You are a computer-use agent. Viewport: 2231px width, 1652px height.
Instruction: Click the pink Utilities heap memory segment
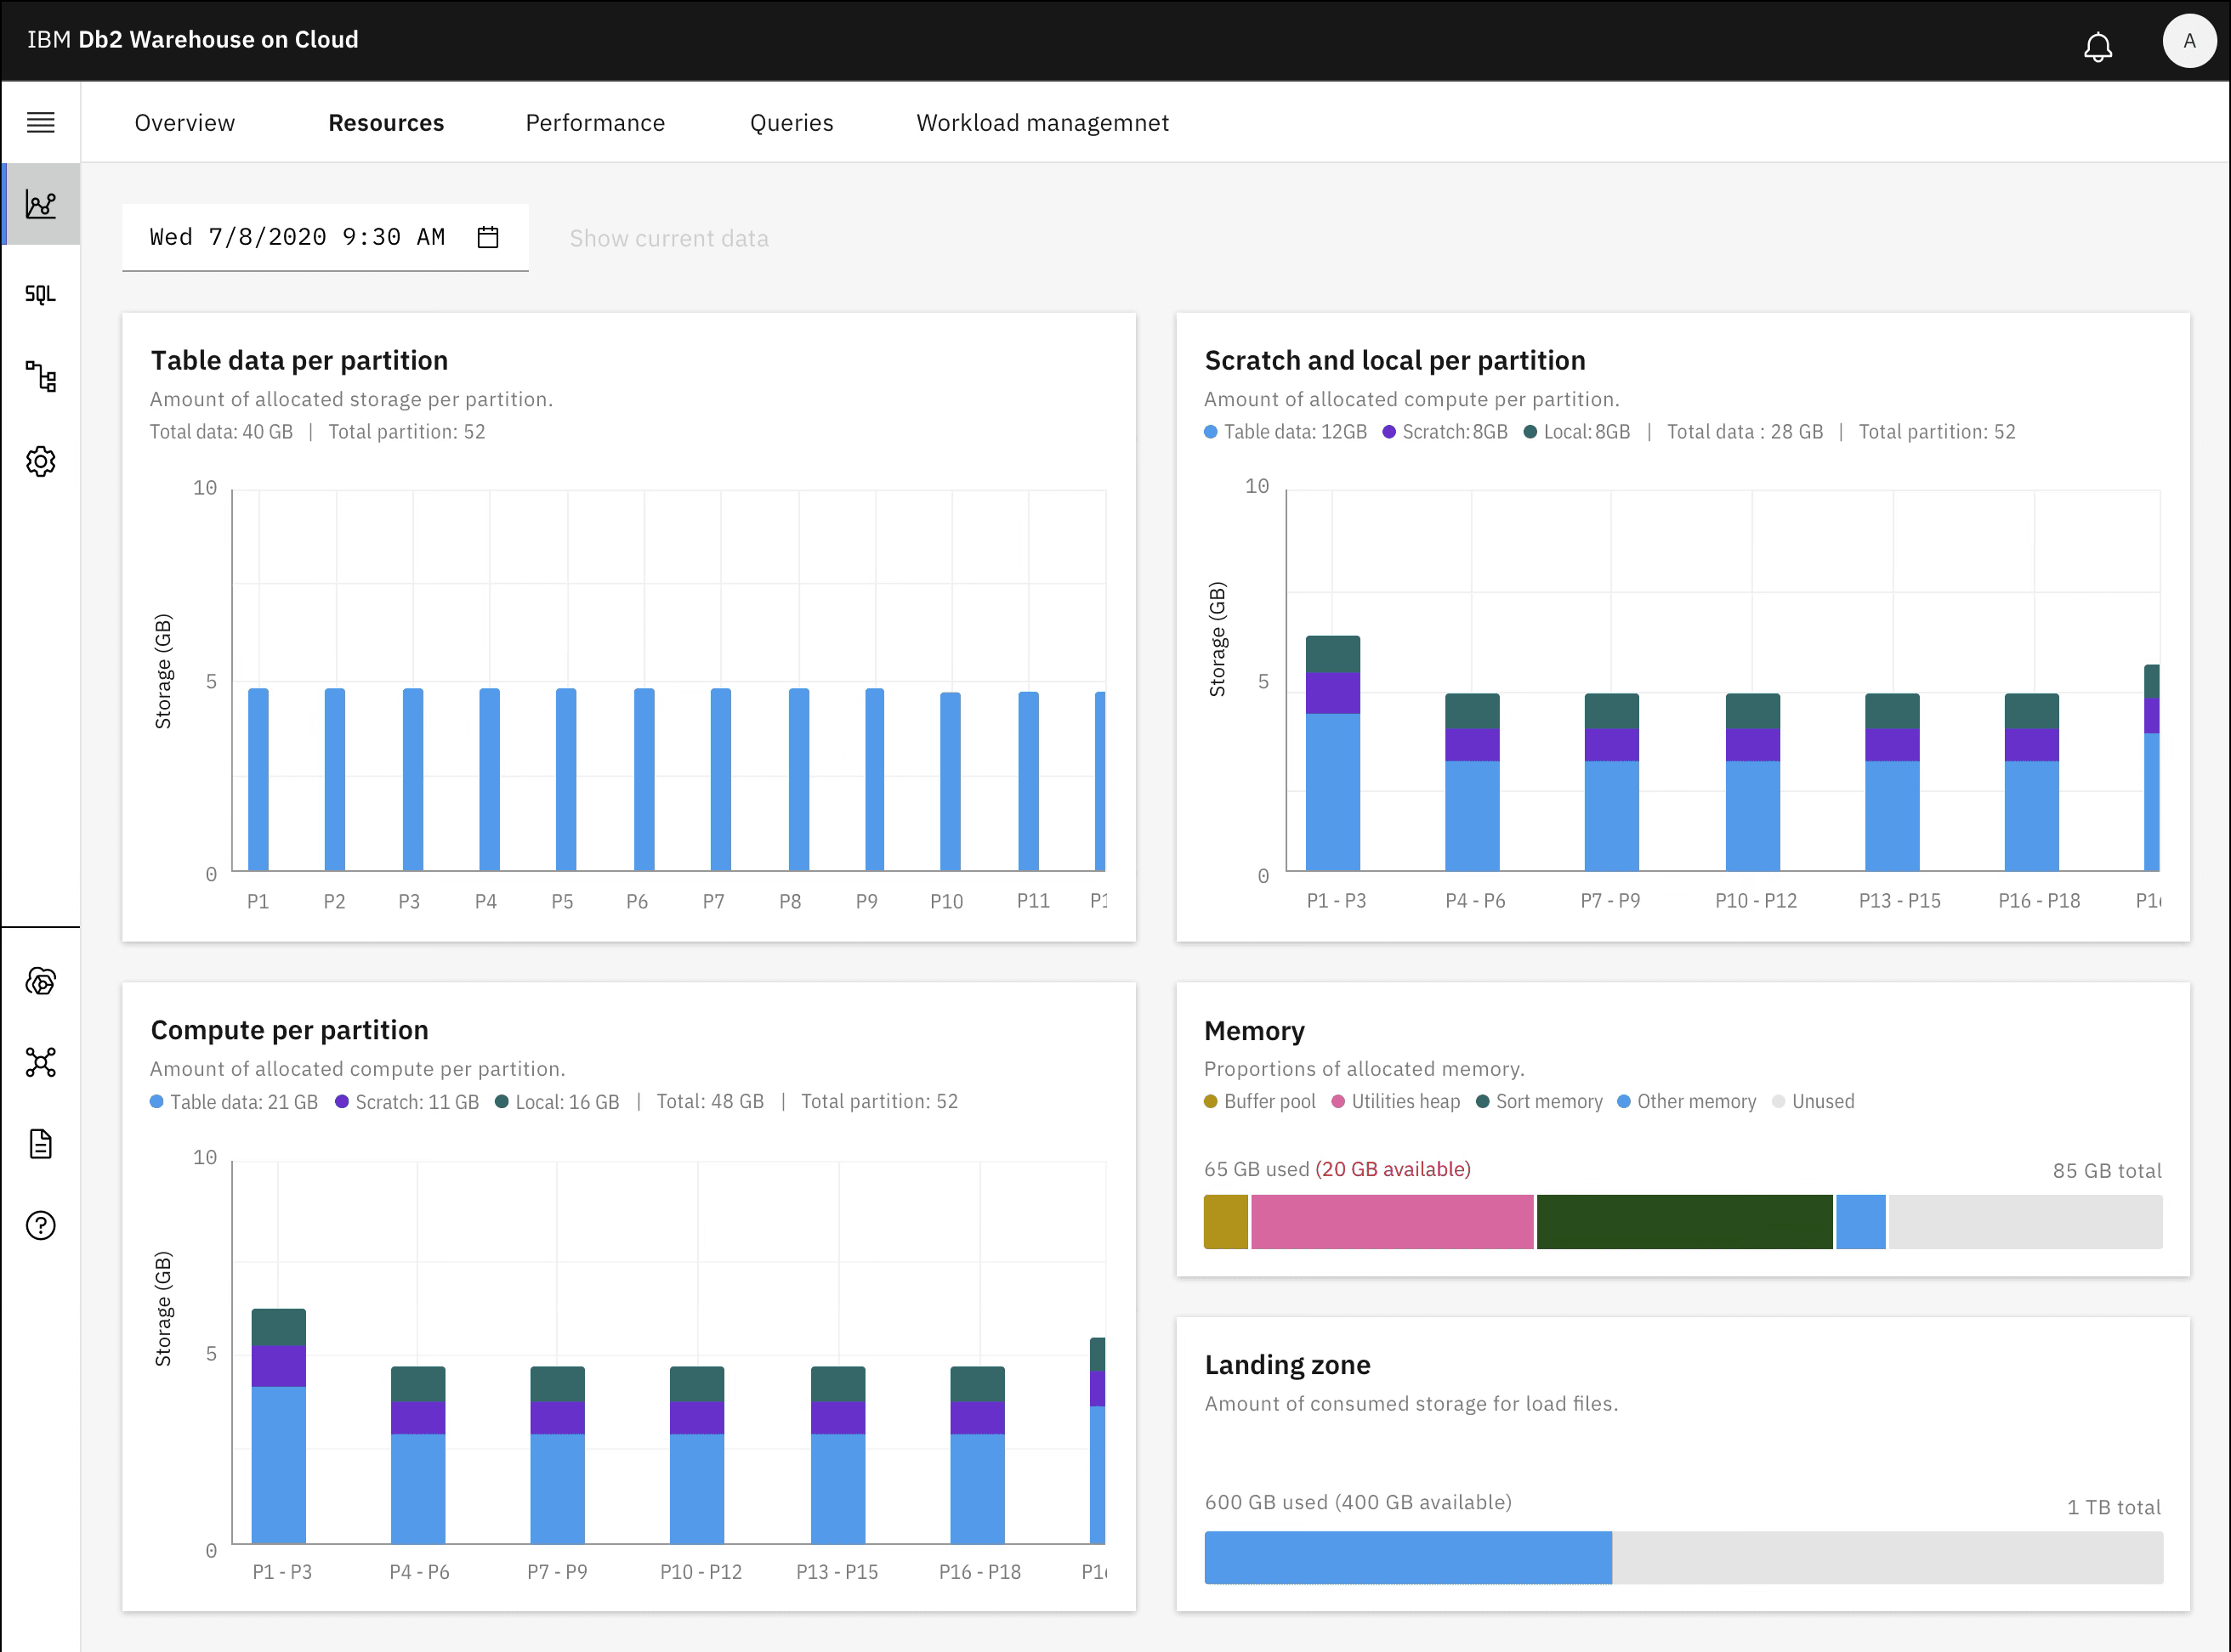[x=1391, y=1221]
